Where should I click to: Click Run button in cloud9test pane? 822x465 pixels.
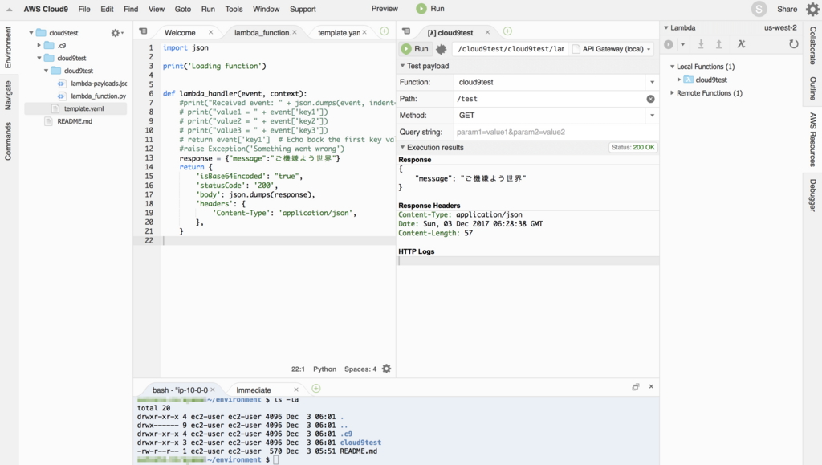click(415, 49)
